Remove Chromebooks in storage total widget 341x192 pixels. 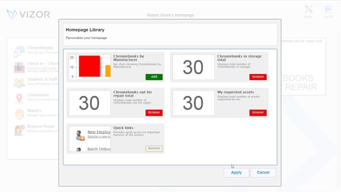tap(258, 77)
